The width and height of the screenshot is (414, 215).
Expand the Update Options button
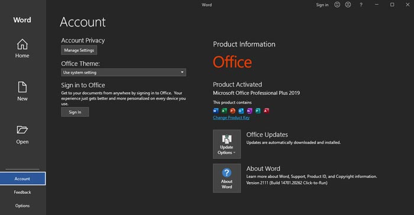[227, 144]
